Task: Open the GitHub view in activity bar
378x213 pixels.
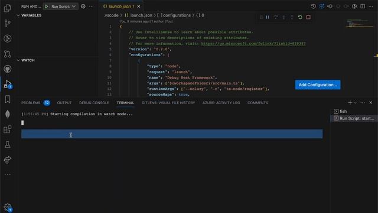Action: 8,69
